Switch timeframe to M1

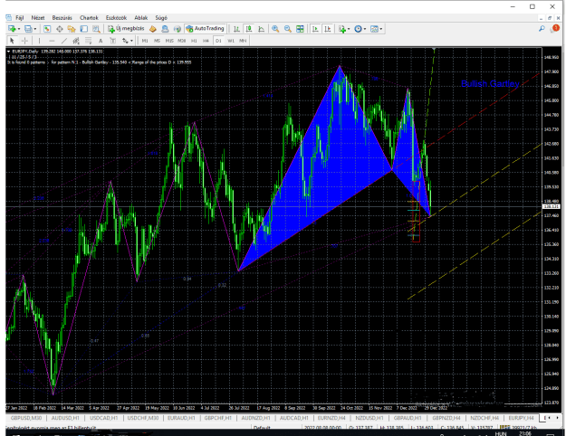145,41
